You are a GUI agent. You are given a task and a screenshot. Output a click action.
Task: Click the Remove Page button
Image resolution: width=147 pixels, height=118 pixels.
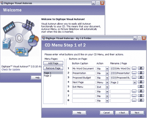tap(53, 68)
